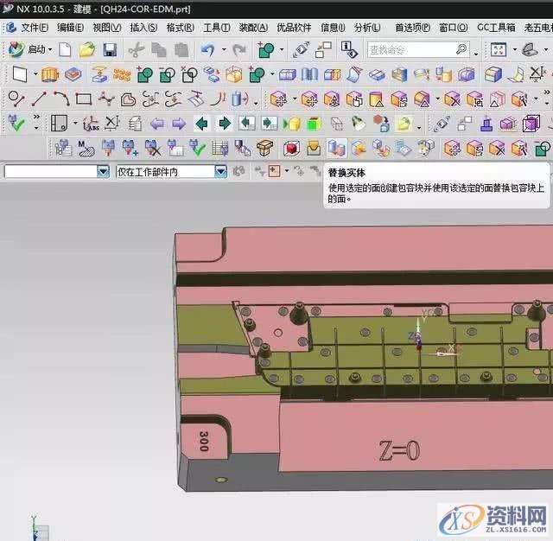Screen dimensions: 553x541
Task: Click the red cube icon
Action: pyautogui.click(x=291, y=149)
